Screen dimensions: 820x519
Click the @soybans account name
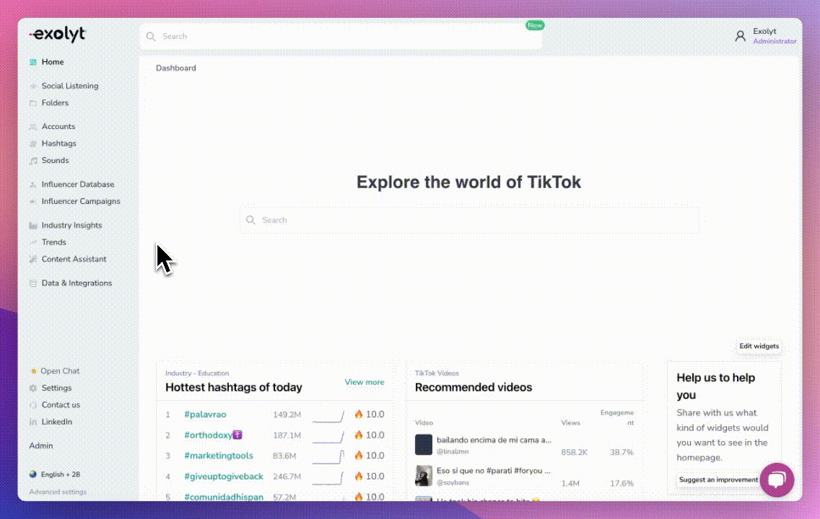point(453,483)
